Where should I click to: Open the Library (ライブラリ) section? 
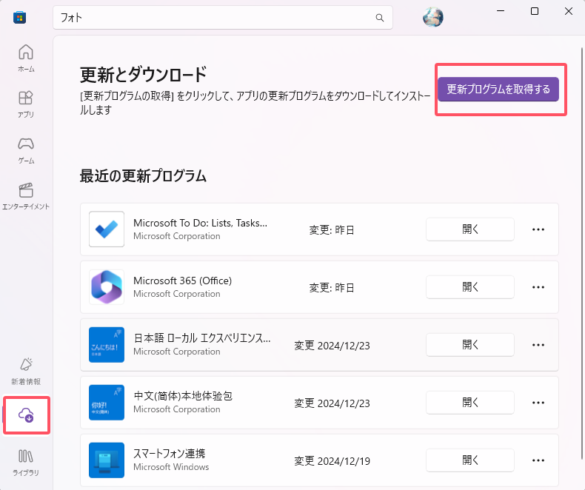26,462
